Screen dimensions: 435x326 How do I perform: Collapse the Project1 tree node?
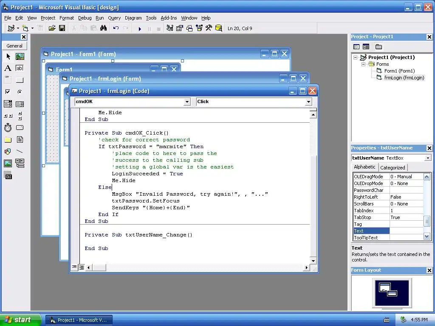click(356, 57)
